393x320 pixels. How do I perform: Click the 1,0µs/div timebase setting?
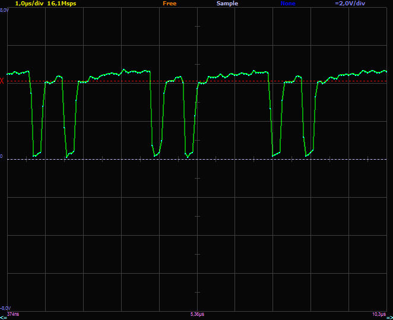[28, 4]
